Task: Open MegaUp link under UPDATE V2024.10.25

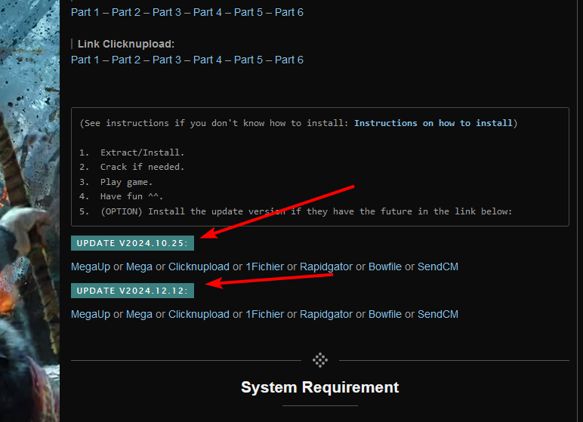Action: [91, 267]
